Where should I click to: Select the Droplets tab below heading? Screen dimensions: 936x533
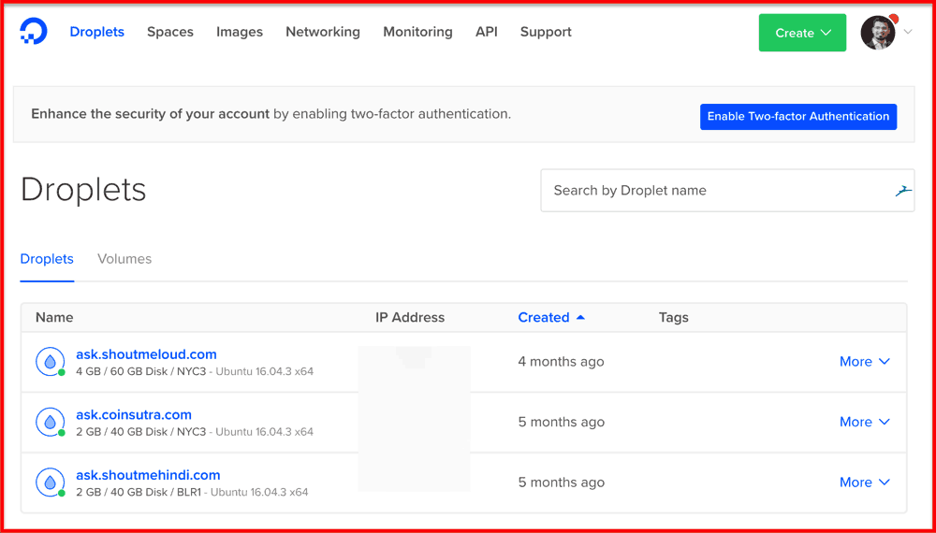pos(47,259)
